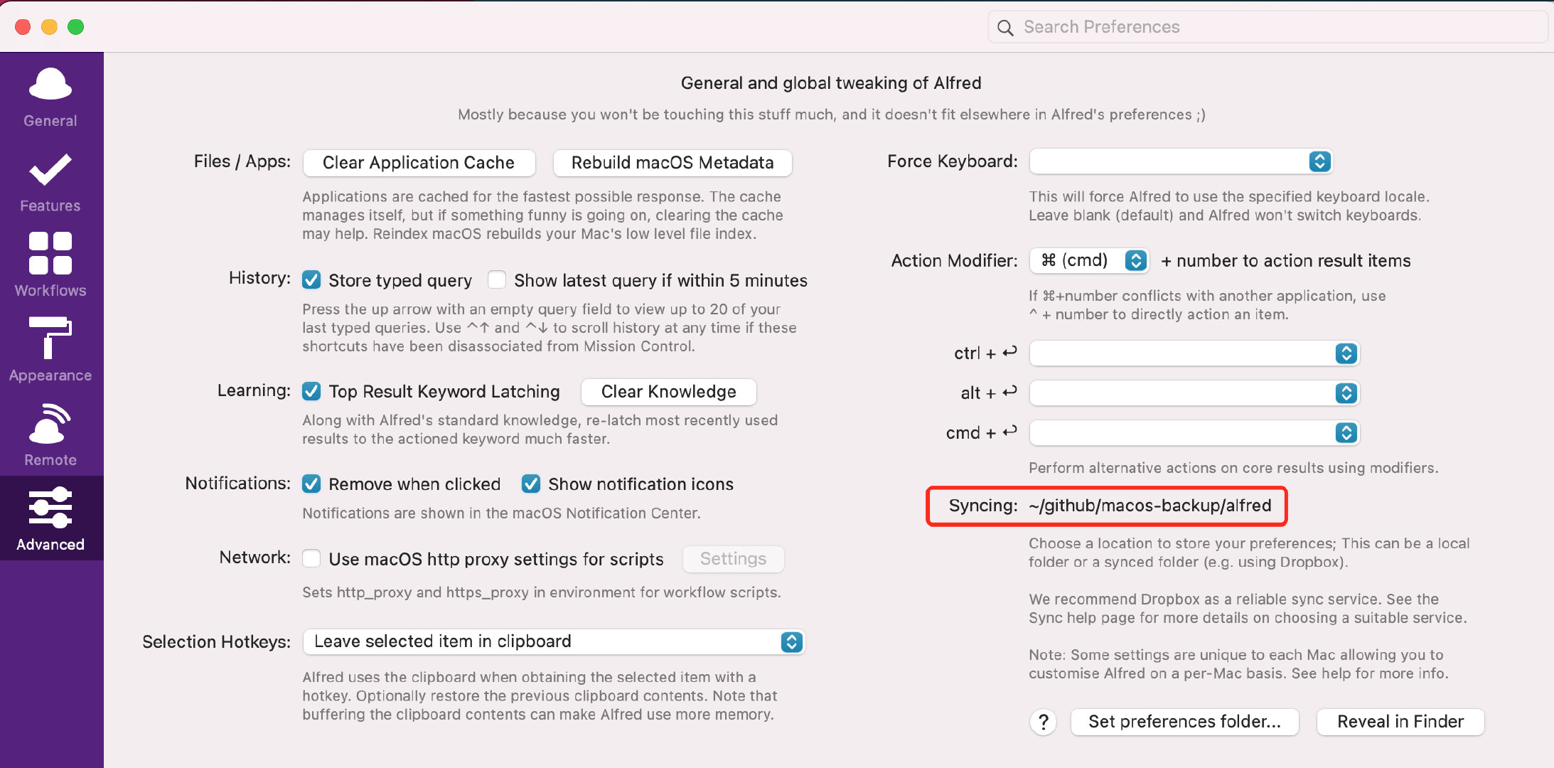
Task: Open the cmd + return action dropdown
Action: point(1194,433)
